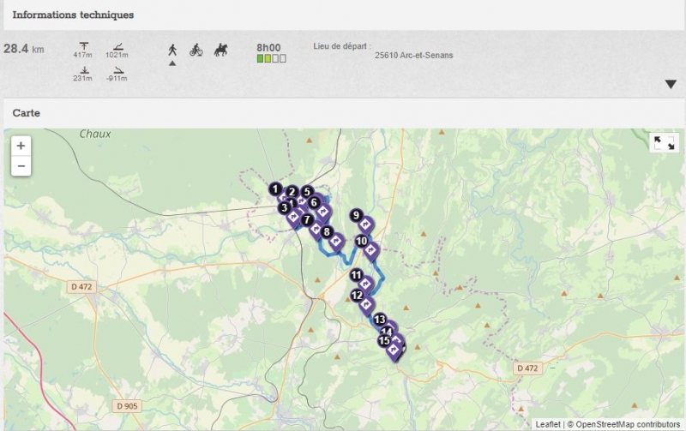Open the Informations techniques section header
This screenshot has width=686, height=431.
click(73, 15)
